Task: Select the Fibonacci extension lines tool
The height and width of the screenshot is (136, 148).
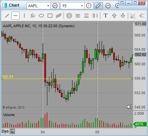Action: pyautogui.click(x=86, y=16)
